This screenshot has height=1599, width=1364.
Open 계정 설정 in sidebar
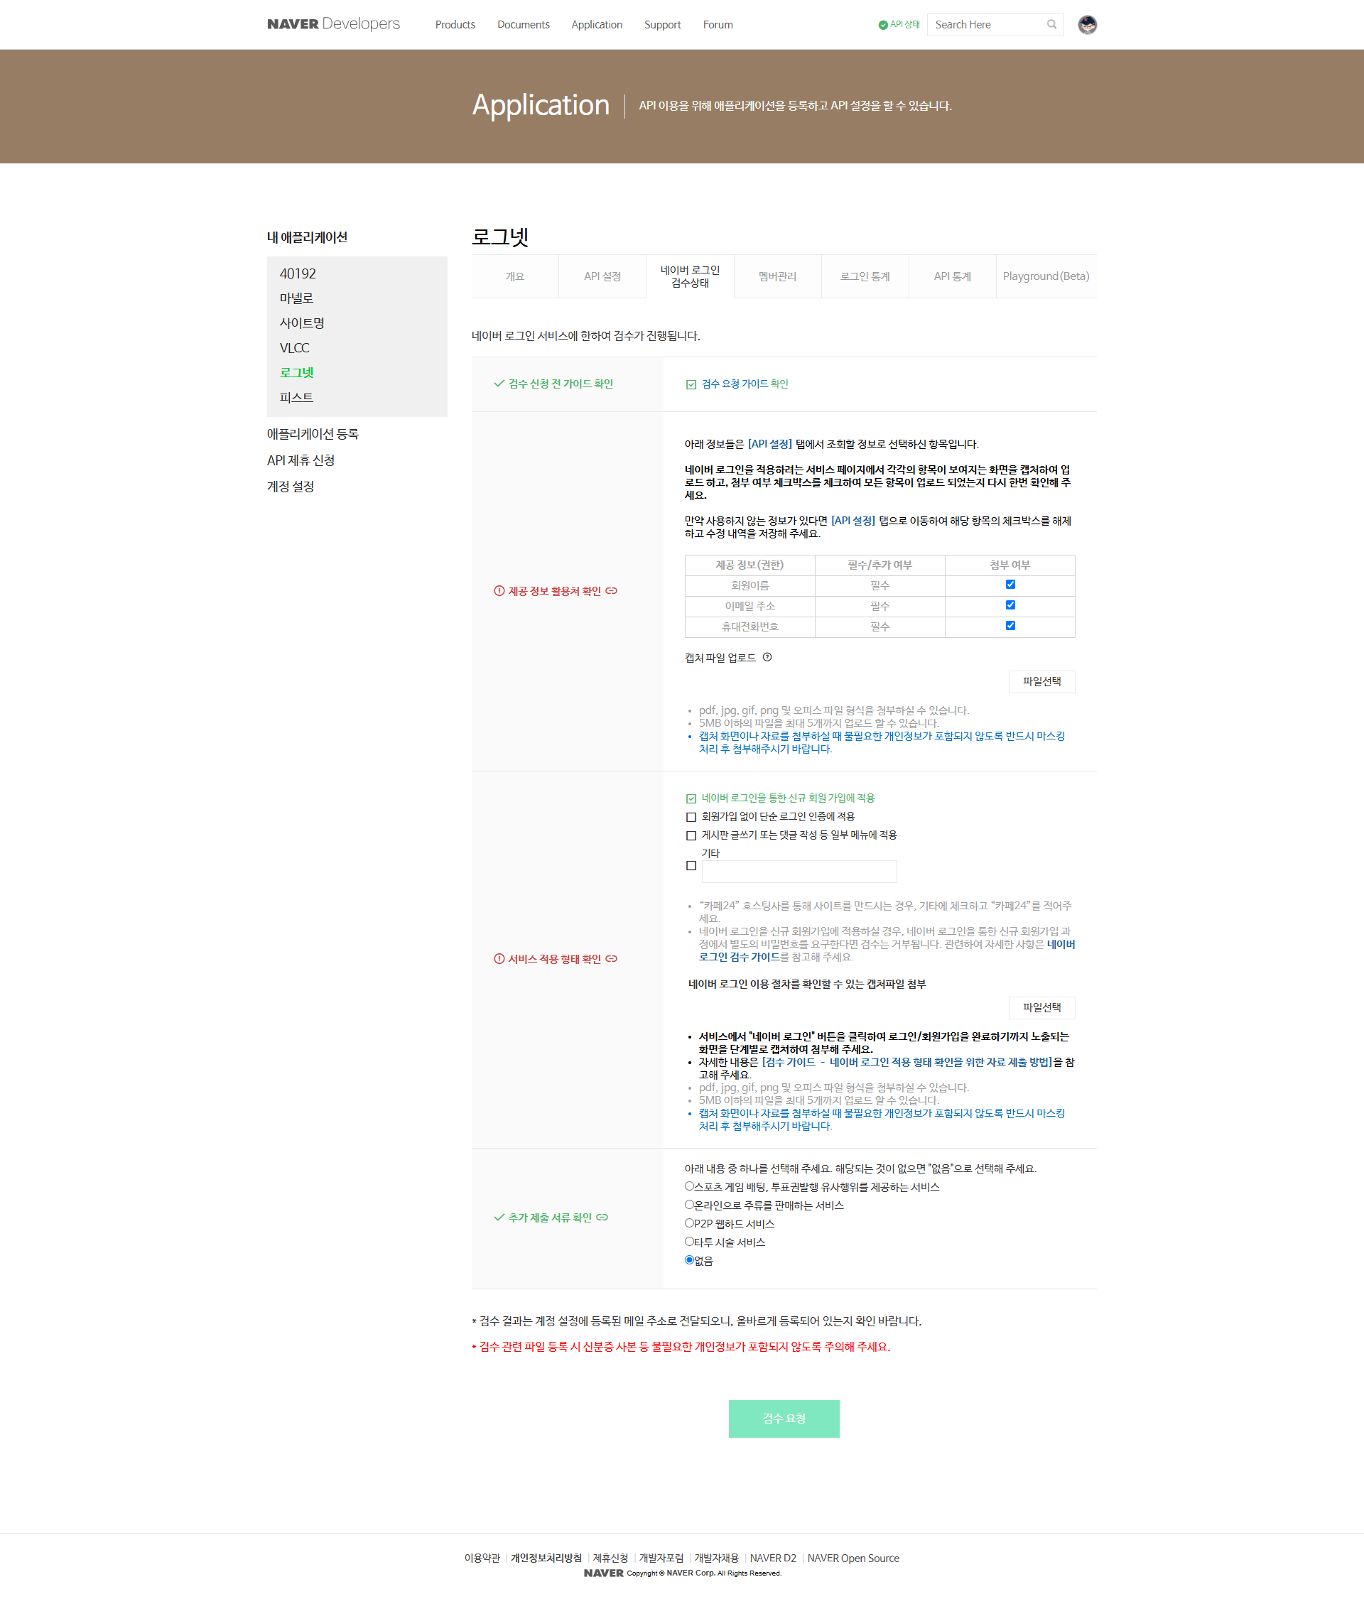(291, 487)
